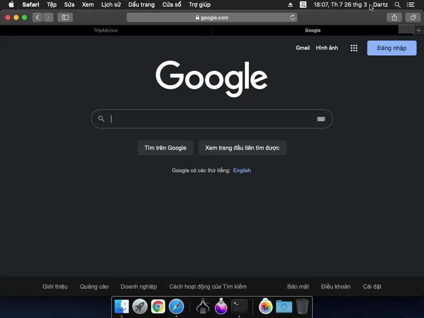Open Terminal from the Dock
424x318 pixels.
[239, 306]
